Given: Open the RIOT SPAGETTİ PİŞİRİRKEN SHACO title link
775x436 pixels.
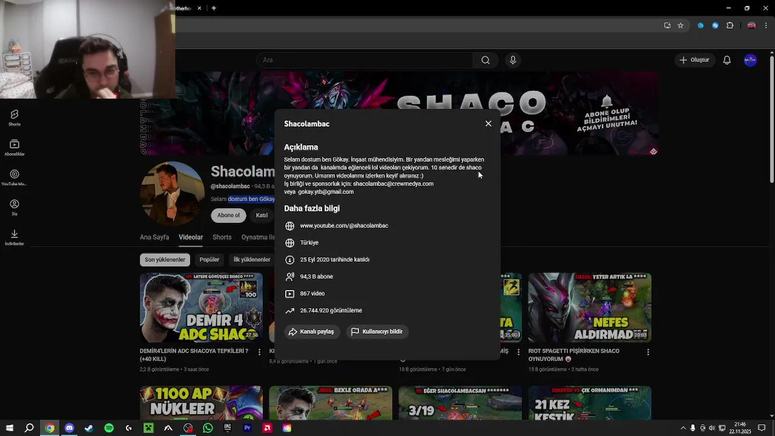Looking at the screenshot, I should (x=574, y=355).
